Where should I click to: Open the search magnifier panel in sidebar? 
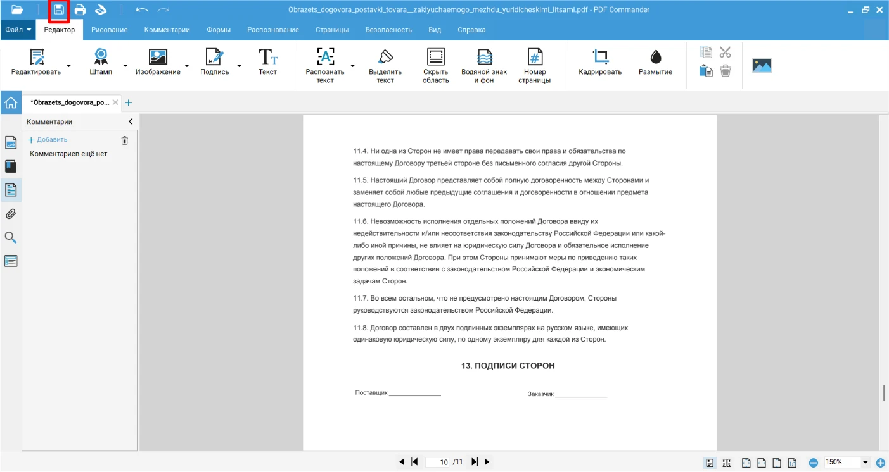tap(11, 237)
